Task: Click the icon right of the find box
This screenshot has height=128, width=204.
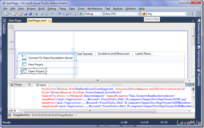Action: click(x=191, y=14)
